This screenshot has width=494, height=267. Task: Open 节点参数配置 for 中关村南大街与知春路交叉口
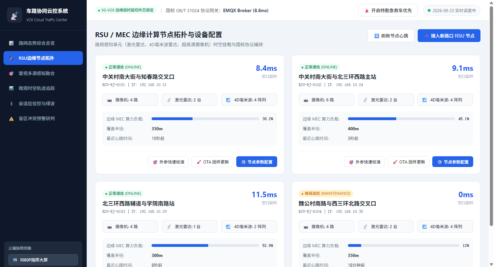(x=256, y=162)
